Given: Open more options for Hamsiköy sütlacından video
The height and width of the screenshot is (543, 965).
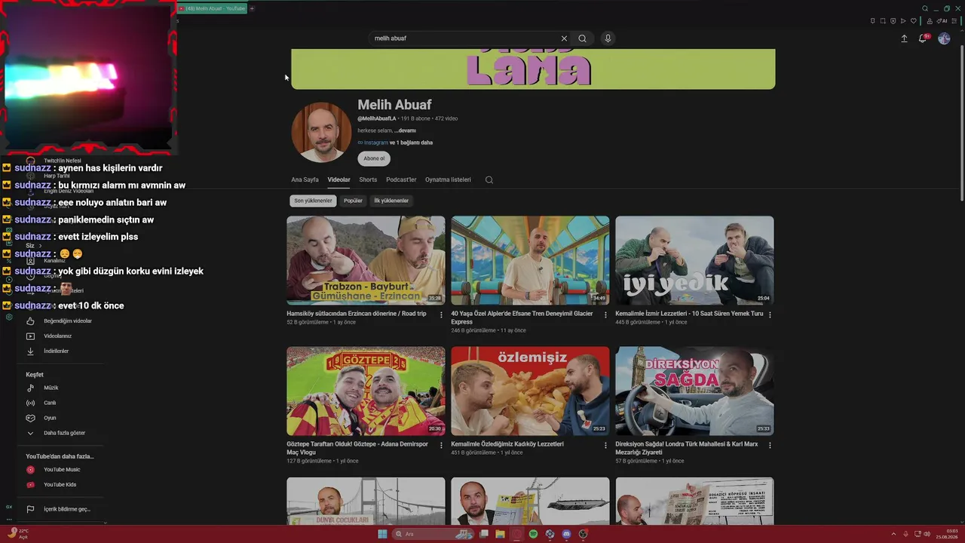Looking at the screenshot, I should tap(441, 315).
